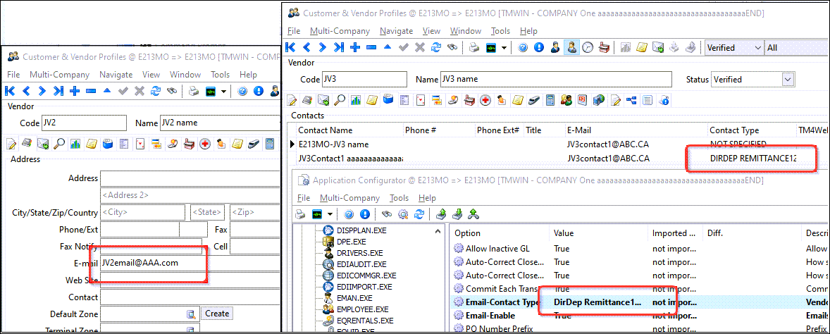The image size is (830, 334).
Task: Click the blue plus Insert Record icon in JV2 window
Action: pyautogui.click(x=75, y=91)
